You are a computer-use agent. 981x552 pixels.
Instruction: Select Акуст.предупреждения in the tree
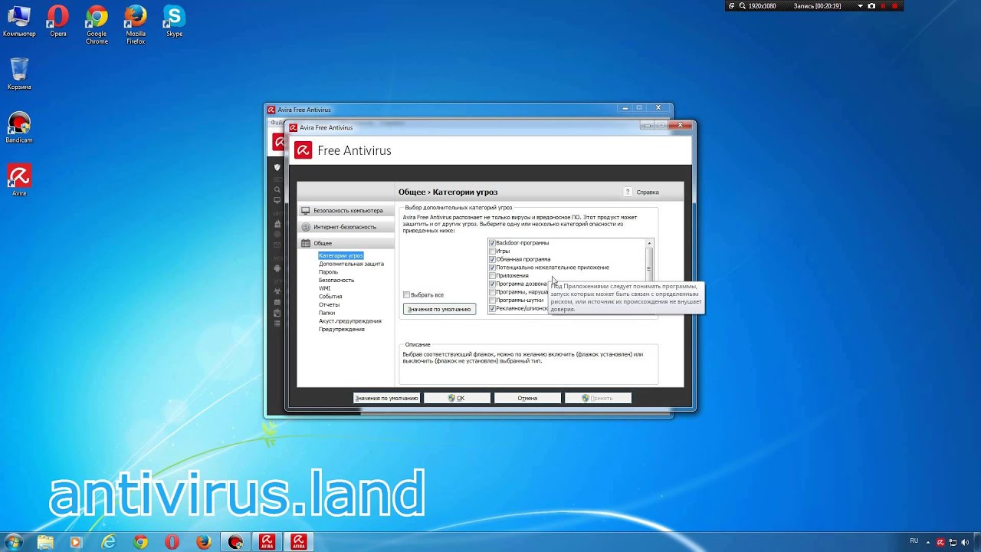pos(349,321)
